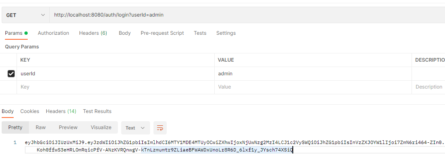Click the request URL field
Image resolution: width=445 pixels, height=156 pixels.
(x=247, y=15)
